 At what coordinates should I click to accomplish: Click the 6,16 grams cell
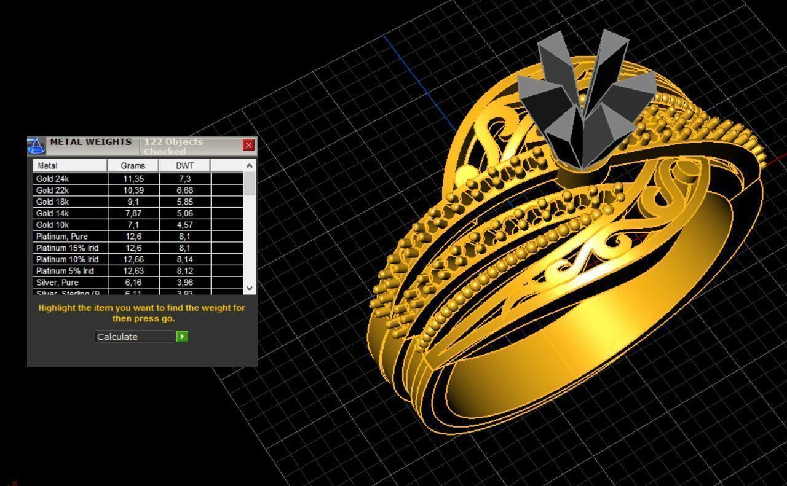[133, 283]
